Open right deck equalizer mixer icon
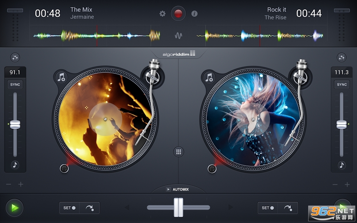 click(x=342, y=57)
